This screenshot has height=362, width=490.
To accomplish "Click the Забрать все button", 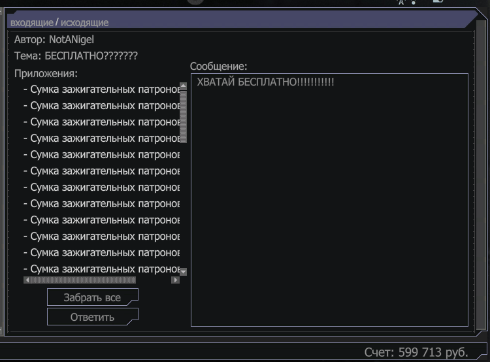I will coord(93,297).
